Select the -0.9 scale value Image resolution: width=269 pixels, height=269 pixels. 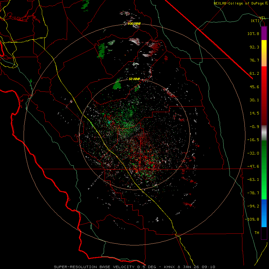[254, 127]
